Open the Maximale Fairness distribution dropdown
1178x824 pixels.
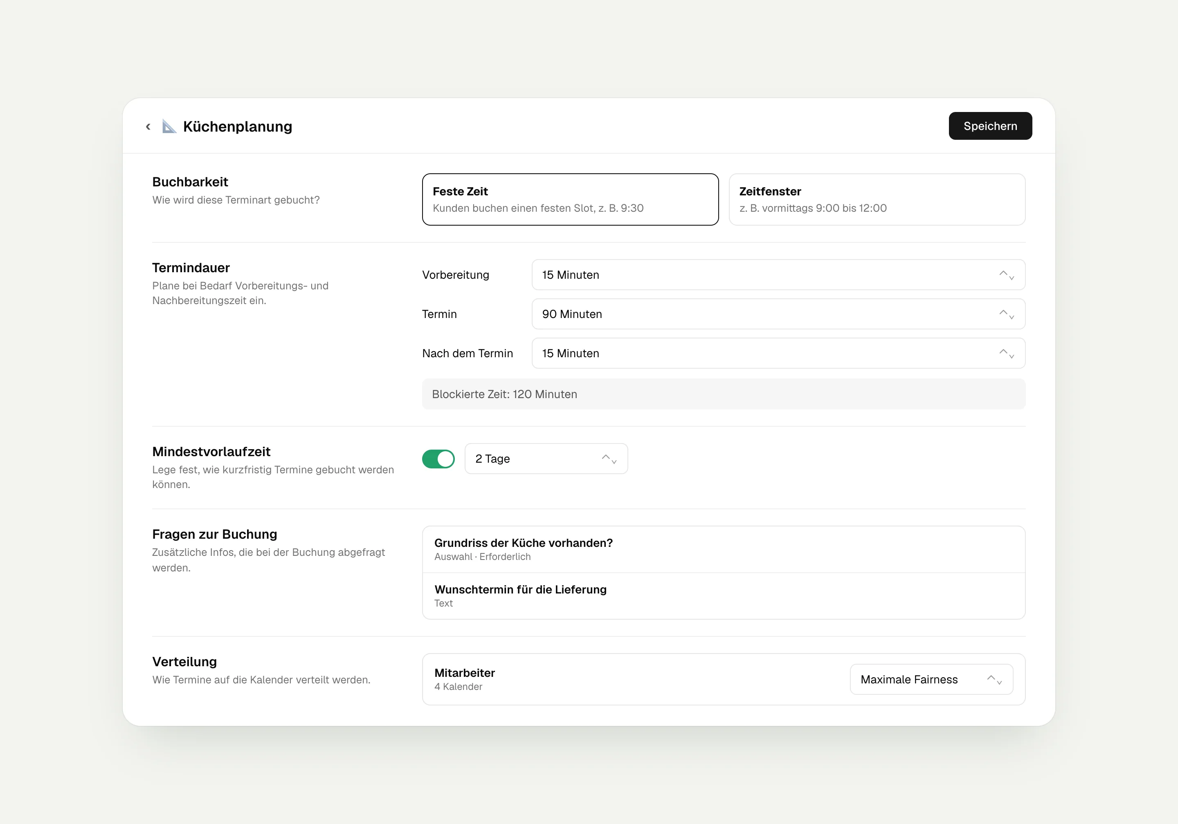pyautogui.click(x=931, y=679)
